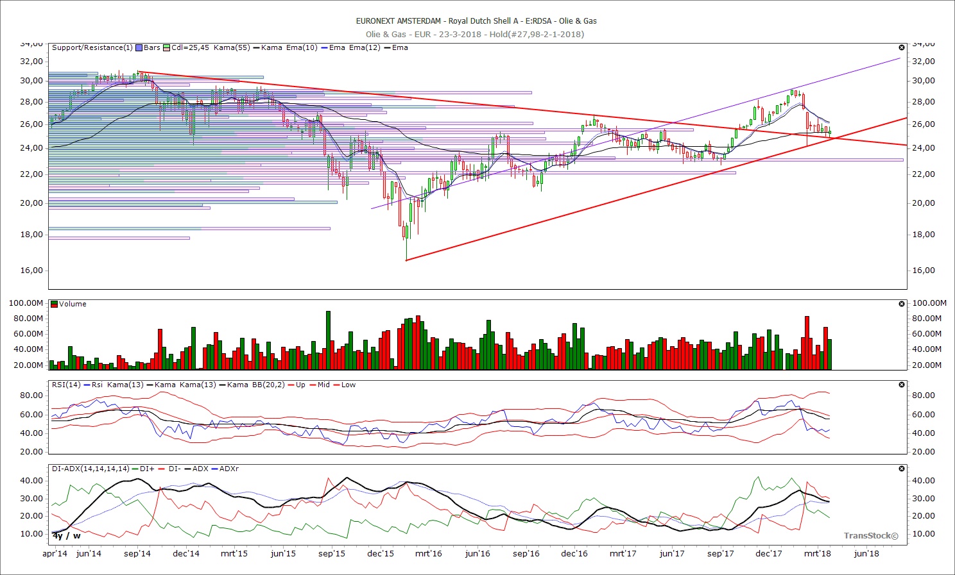Click the 100.00M volume axis label on the right
Viewport: 955px width, 575px height.
coord(929,303)
